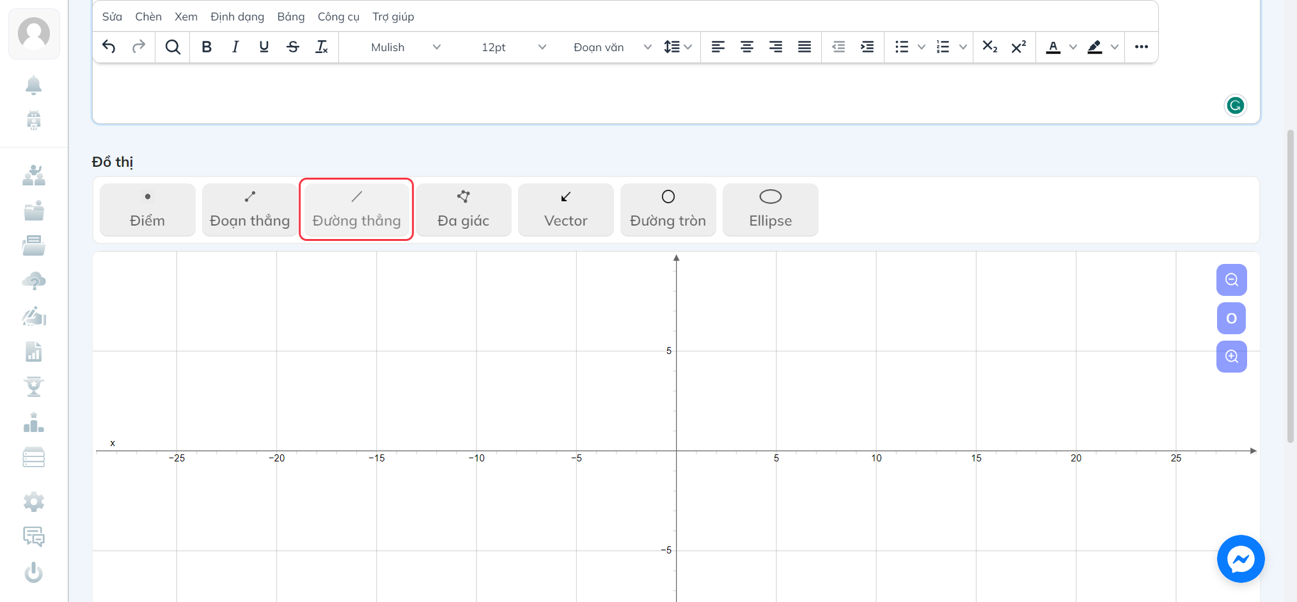Open the line height dropdown
1297x602 pixels.
(x=678, y=47)
